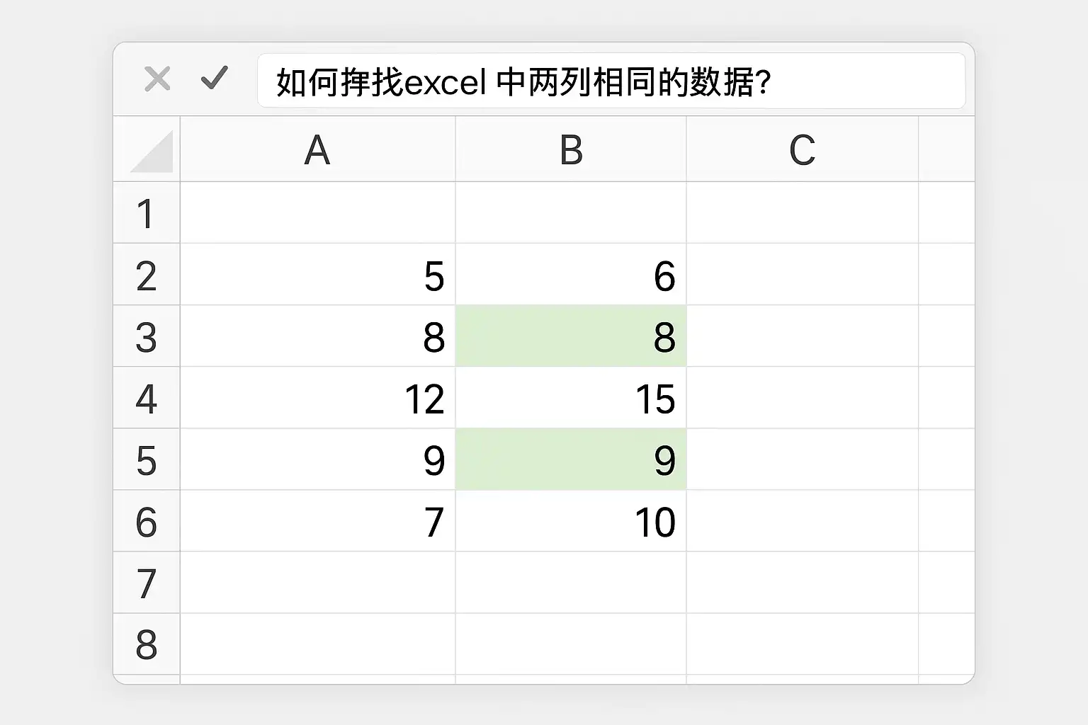Viewport: 1088px width, 725px height.
Task: Select cell B4 containing 15
Action: click(571, 398)
